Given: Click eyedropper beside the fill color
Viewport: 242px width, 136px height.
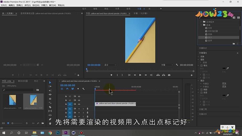Looking at the screenshot, I should [227, 68].
